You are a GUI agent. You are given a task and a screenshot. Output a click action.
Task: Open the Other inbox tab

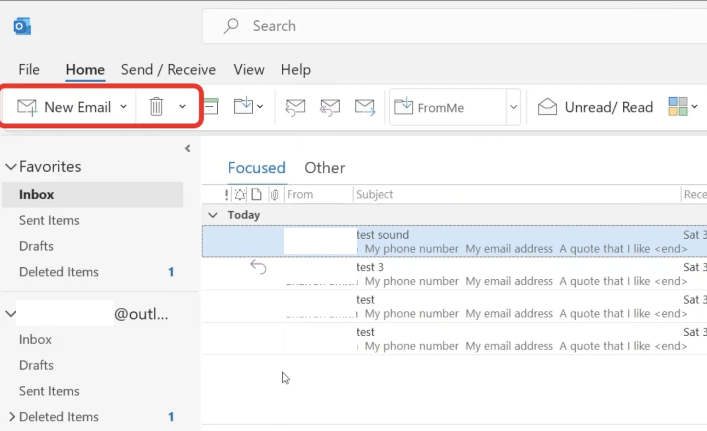click(325, 167)
